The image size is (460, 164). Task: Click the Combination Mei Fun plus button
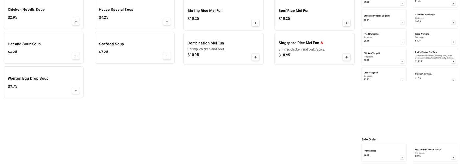coord(255,57)
